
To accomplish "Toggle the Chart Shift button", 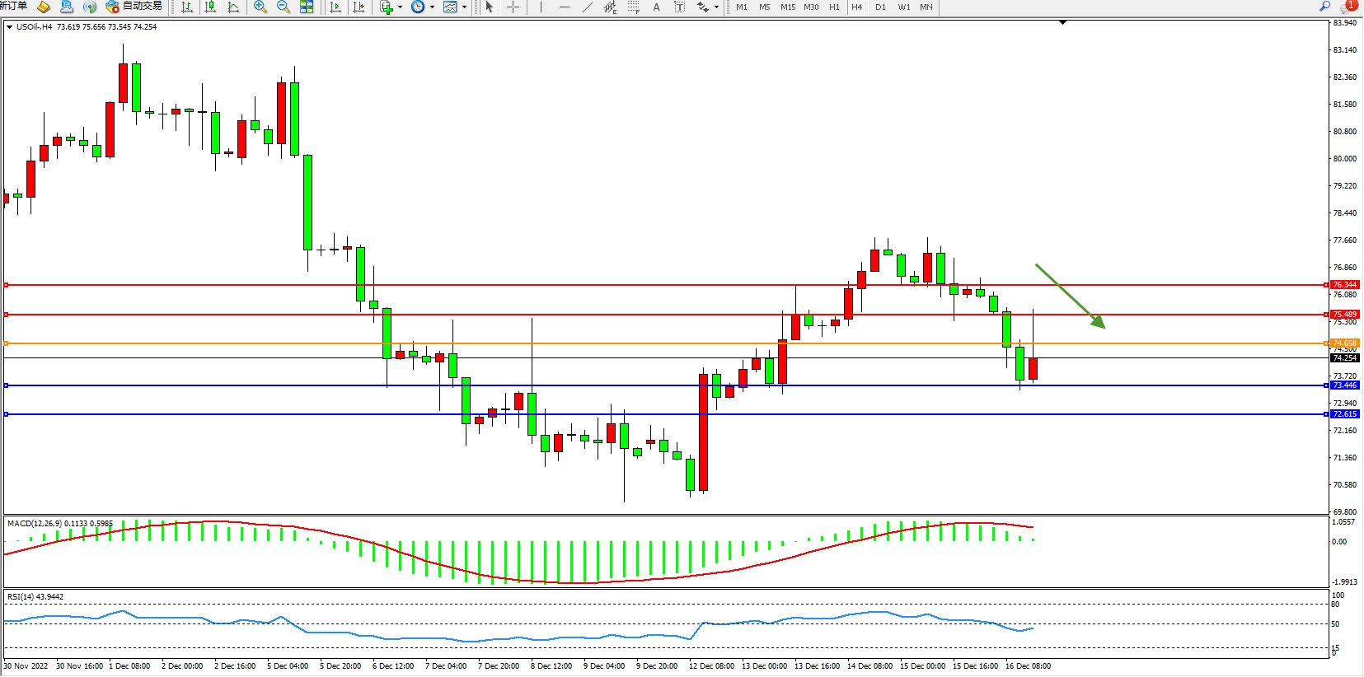I will (x=359, y=7).
